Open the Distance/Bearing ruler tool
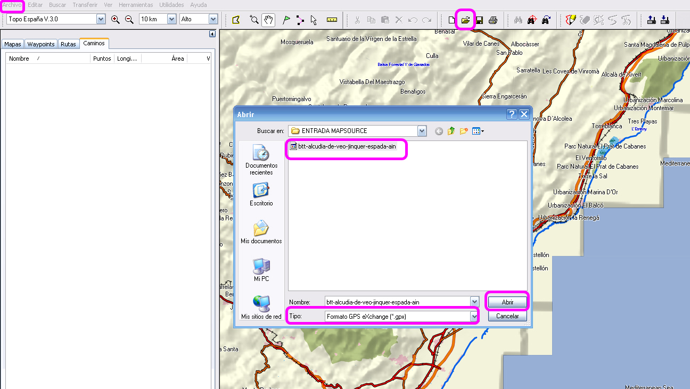 pyautogui.click(x=332, y=20)
